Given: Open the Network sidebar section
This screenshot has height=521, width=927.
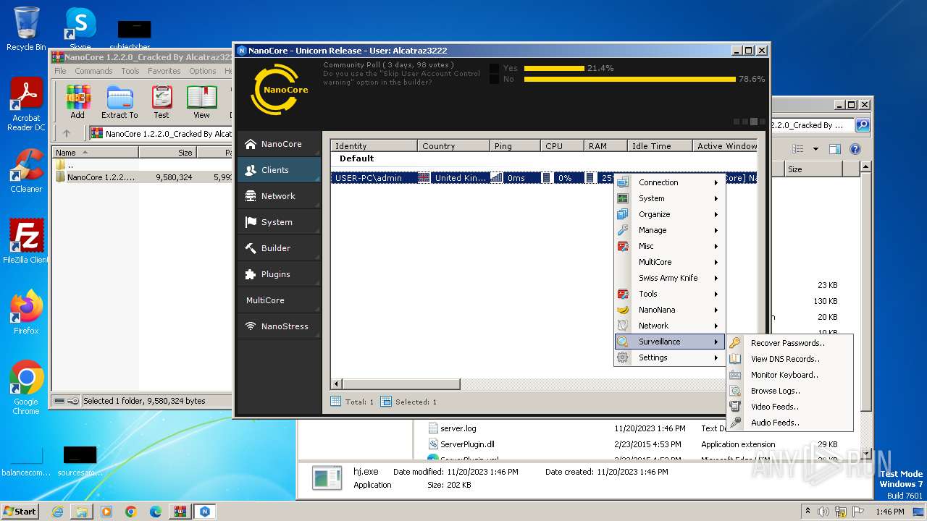Looking at the screenshot, I should (279, 196).
